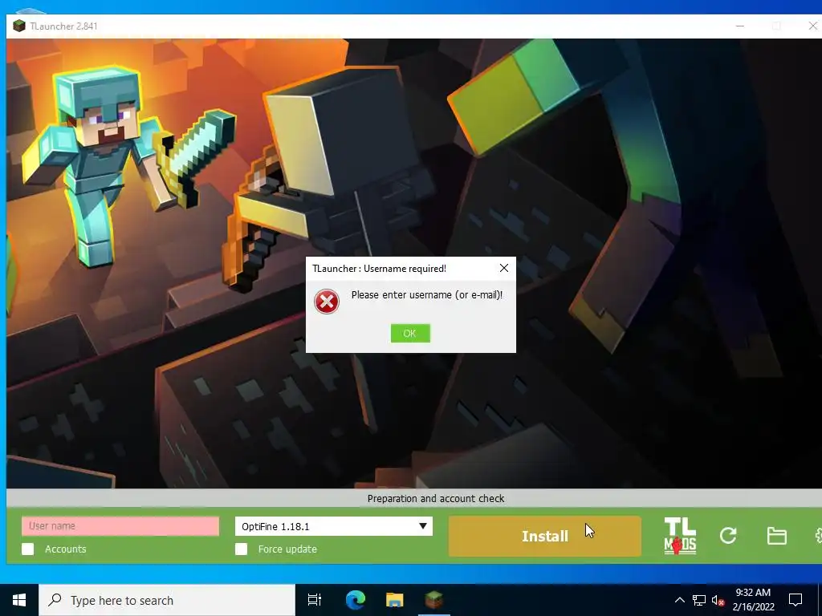Viewport: 822px width, 616px height.
Task: Click the Please enter username message text
Action: pos(427,295)
